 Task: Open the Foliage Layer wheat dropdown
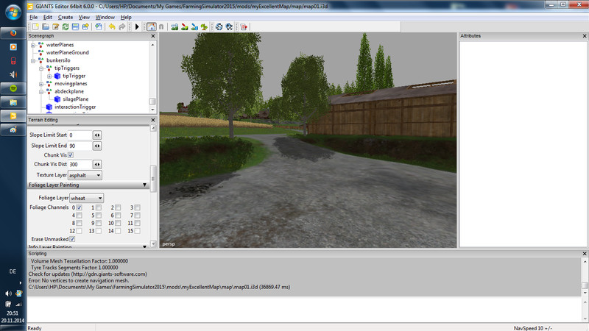(86, 198)
